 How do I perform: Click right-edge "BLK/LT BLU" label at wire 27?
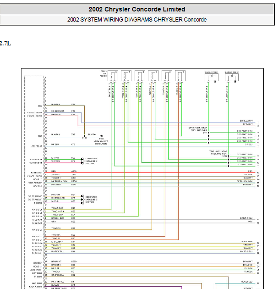(247, 282)
